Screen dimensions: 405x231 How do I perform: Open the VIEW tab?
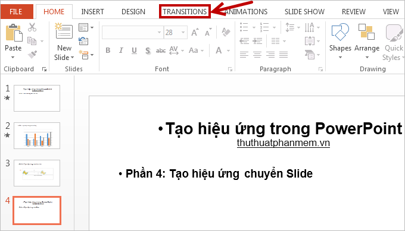[x=391, y=12]
